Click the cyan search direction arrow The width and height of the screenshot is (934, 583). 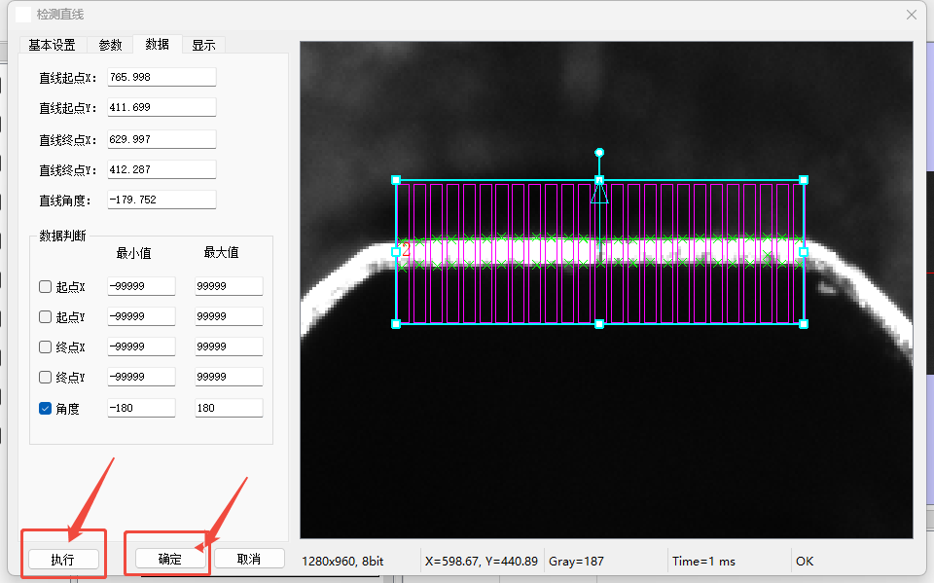click(x=599, y=195)
